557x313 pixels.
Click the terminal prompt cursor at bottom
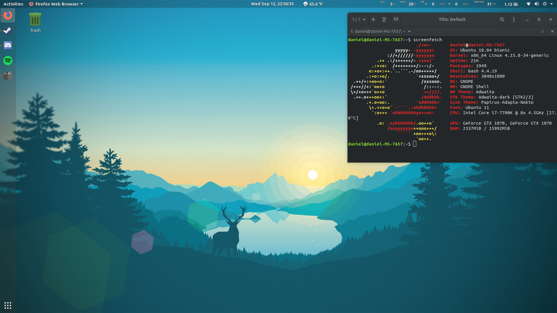414,144
